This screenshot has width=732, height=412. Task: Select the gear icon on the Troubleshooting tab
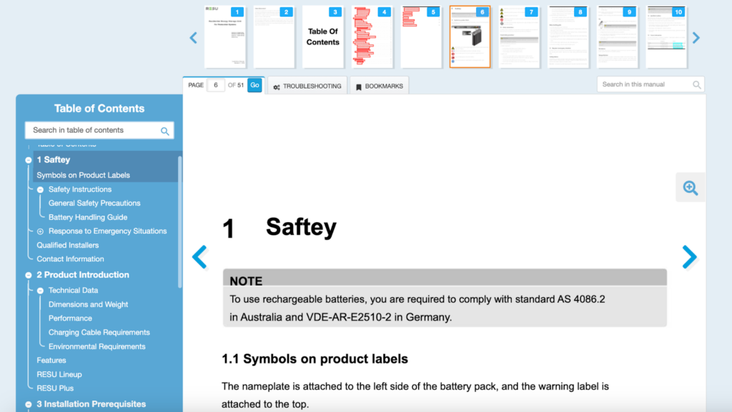pyautogui.click(x=277, y=85)
